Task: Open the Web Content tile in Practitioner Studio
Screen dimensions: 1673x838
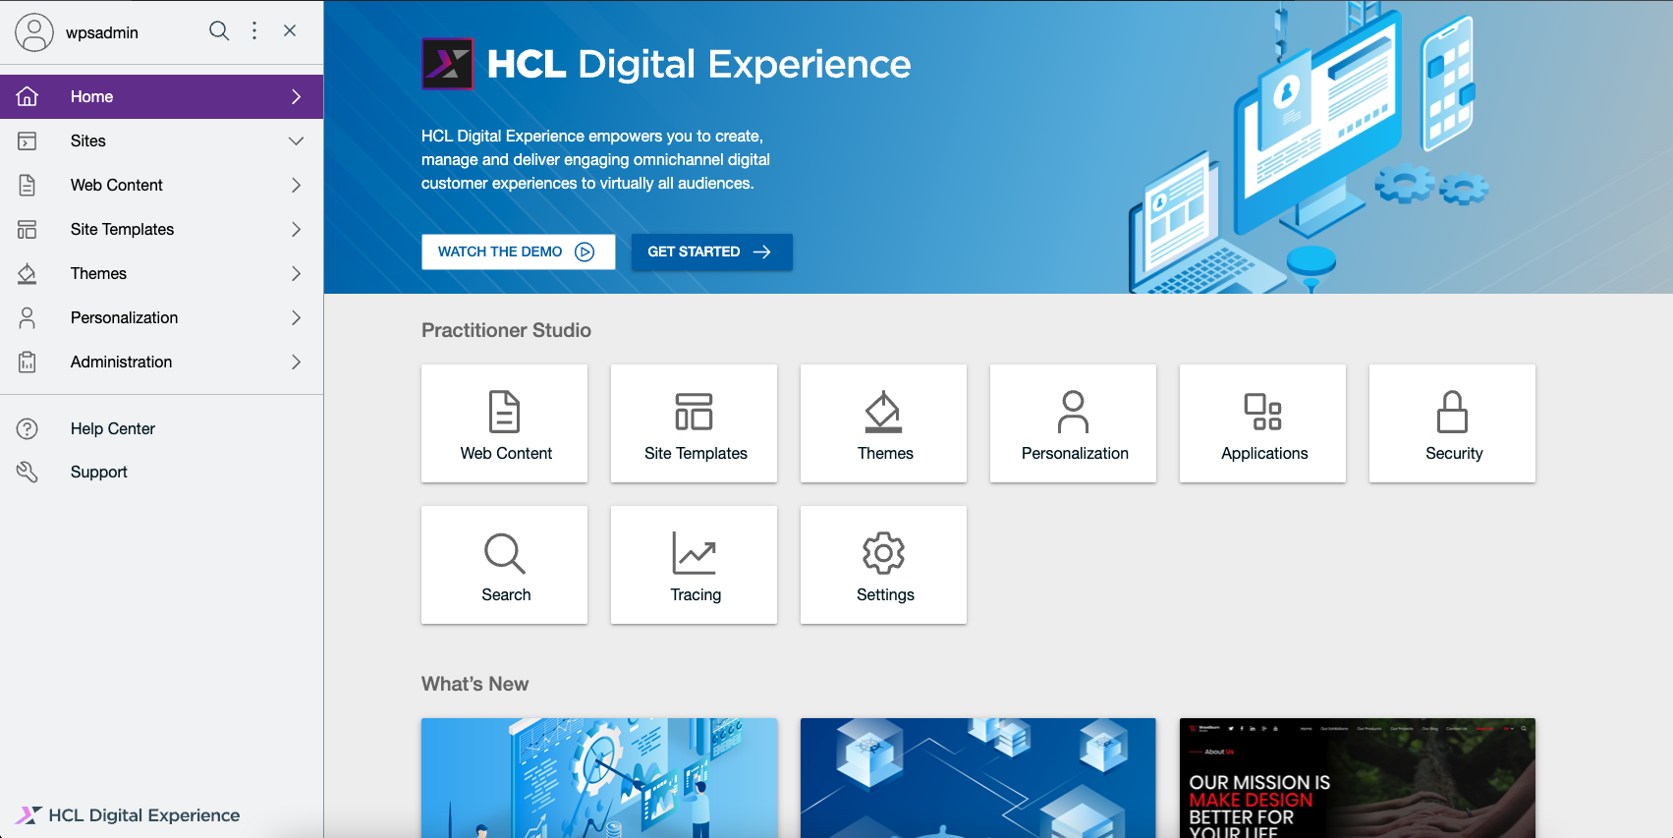Action: (505, 423)
